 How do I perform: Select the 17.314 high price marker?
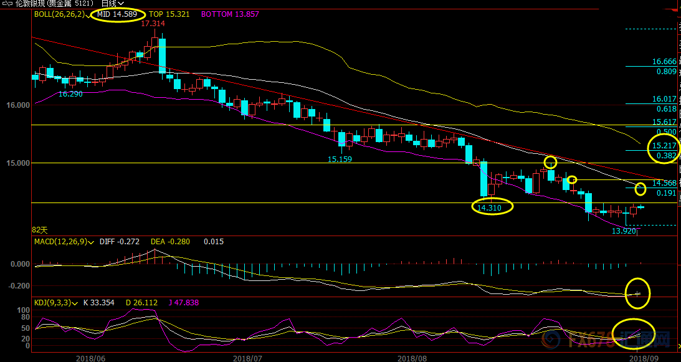[153, 23]
